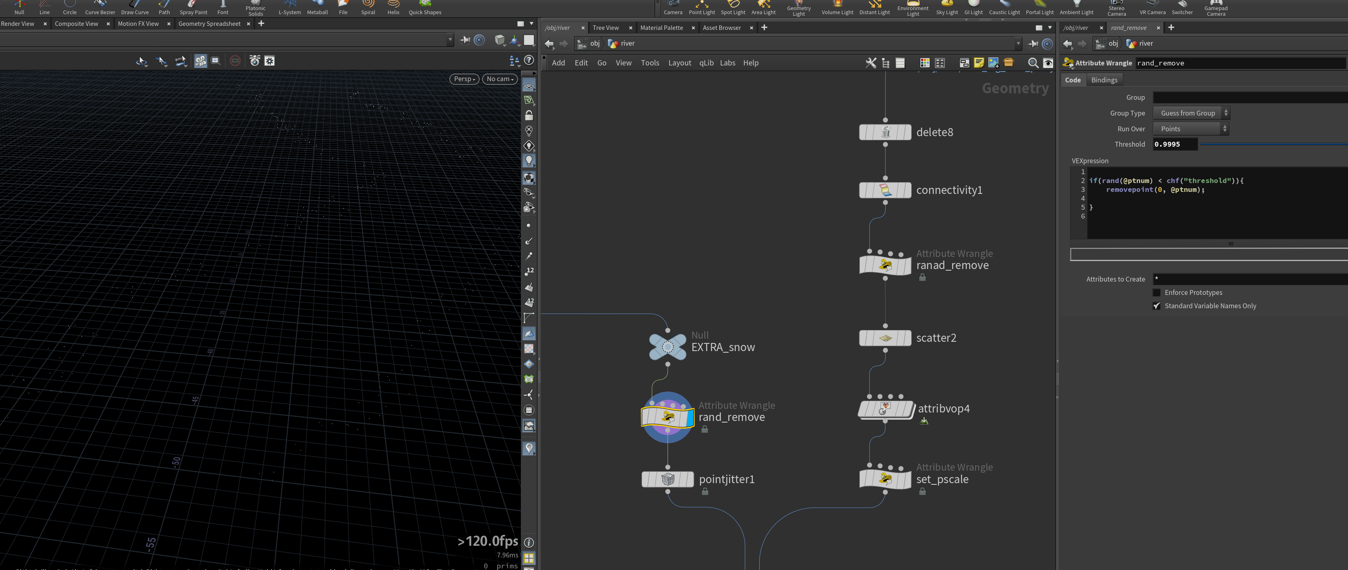Screen dimensions: 1348x570
Task: Click the connectivity1 node icon
Action: (x=885, y=190)
